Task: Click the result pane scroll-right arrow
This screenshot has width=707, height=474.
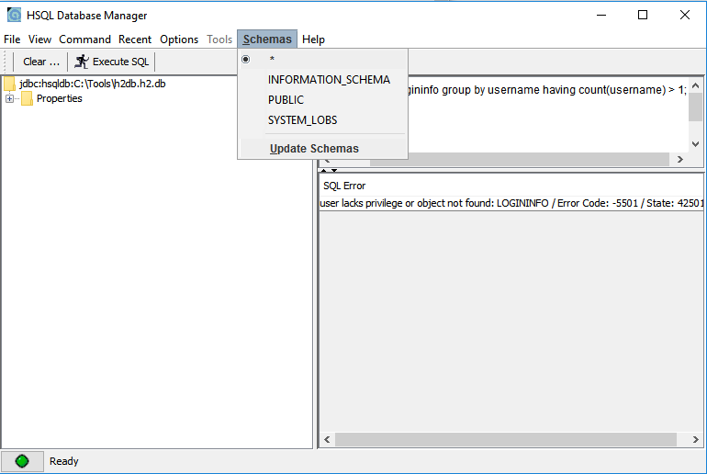Action: pos(695,439)
